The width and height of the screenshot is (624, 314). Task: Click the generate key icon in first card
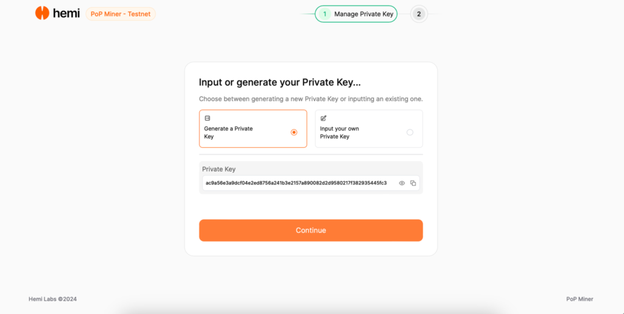(x=207, y=118)
